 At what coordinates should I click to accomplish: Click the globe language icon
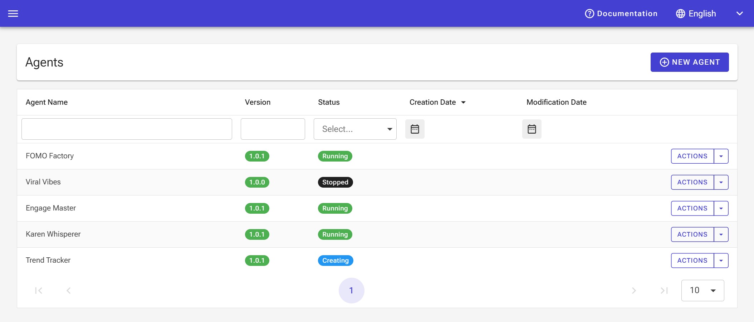click(681, 13)
